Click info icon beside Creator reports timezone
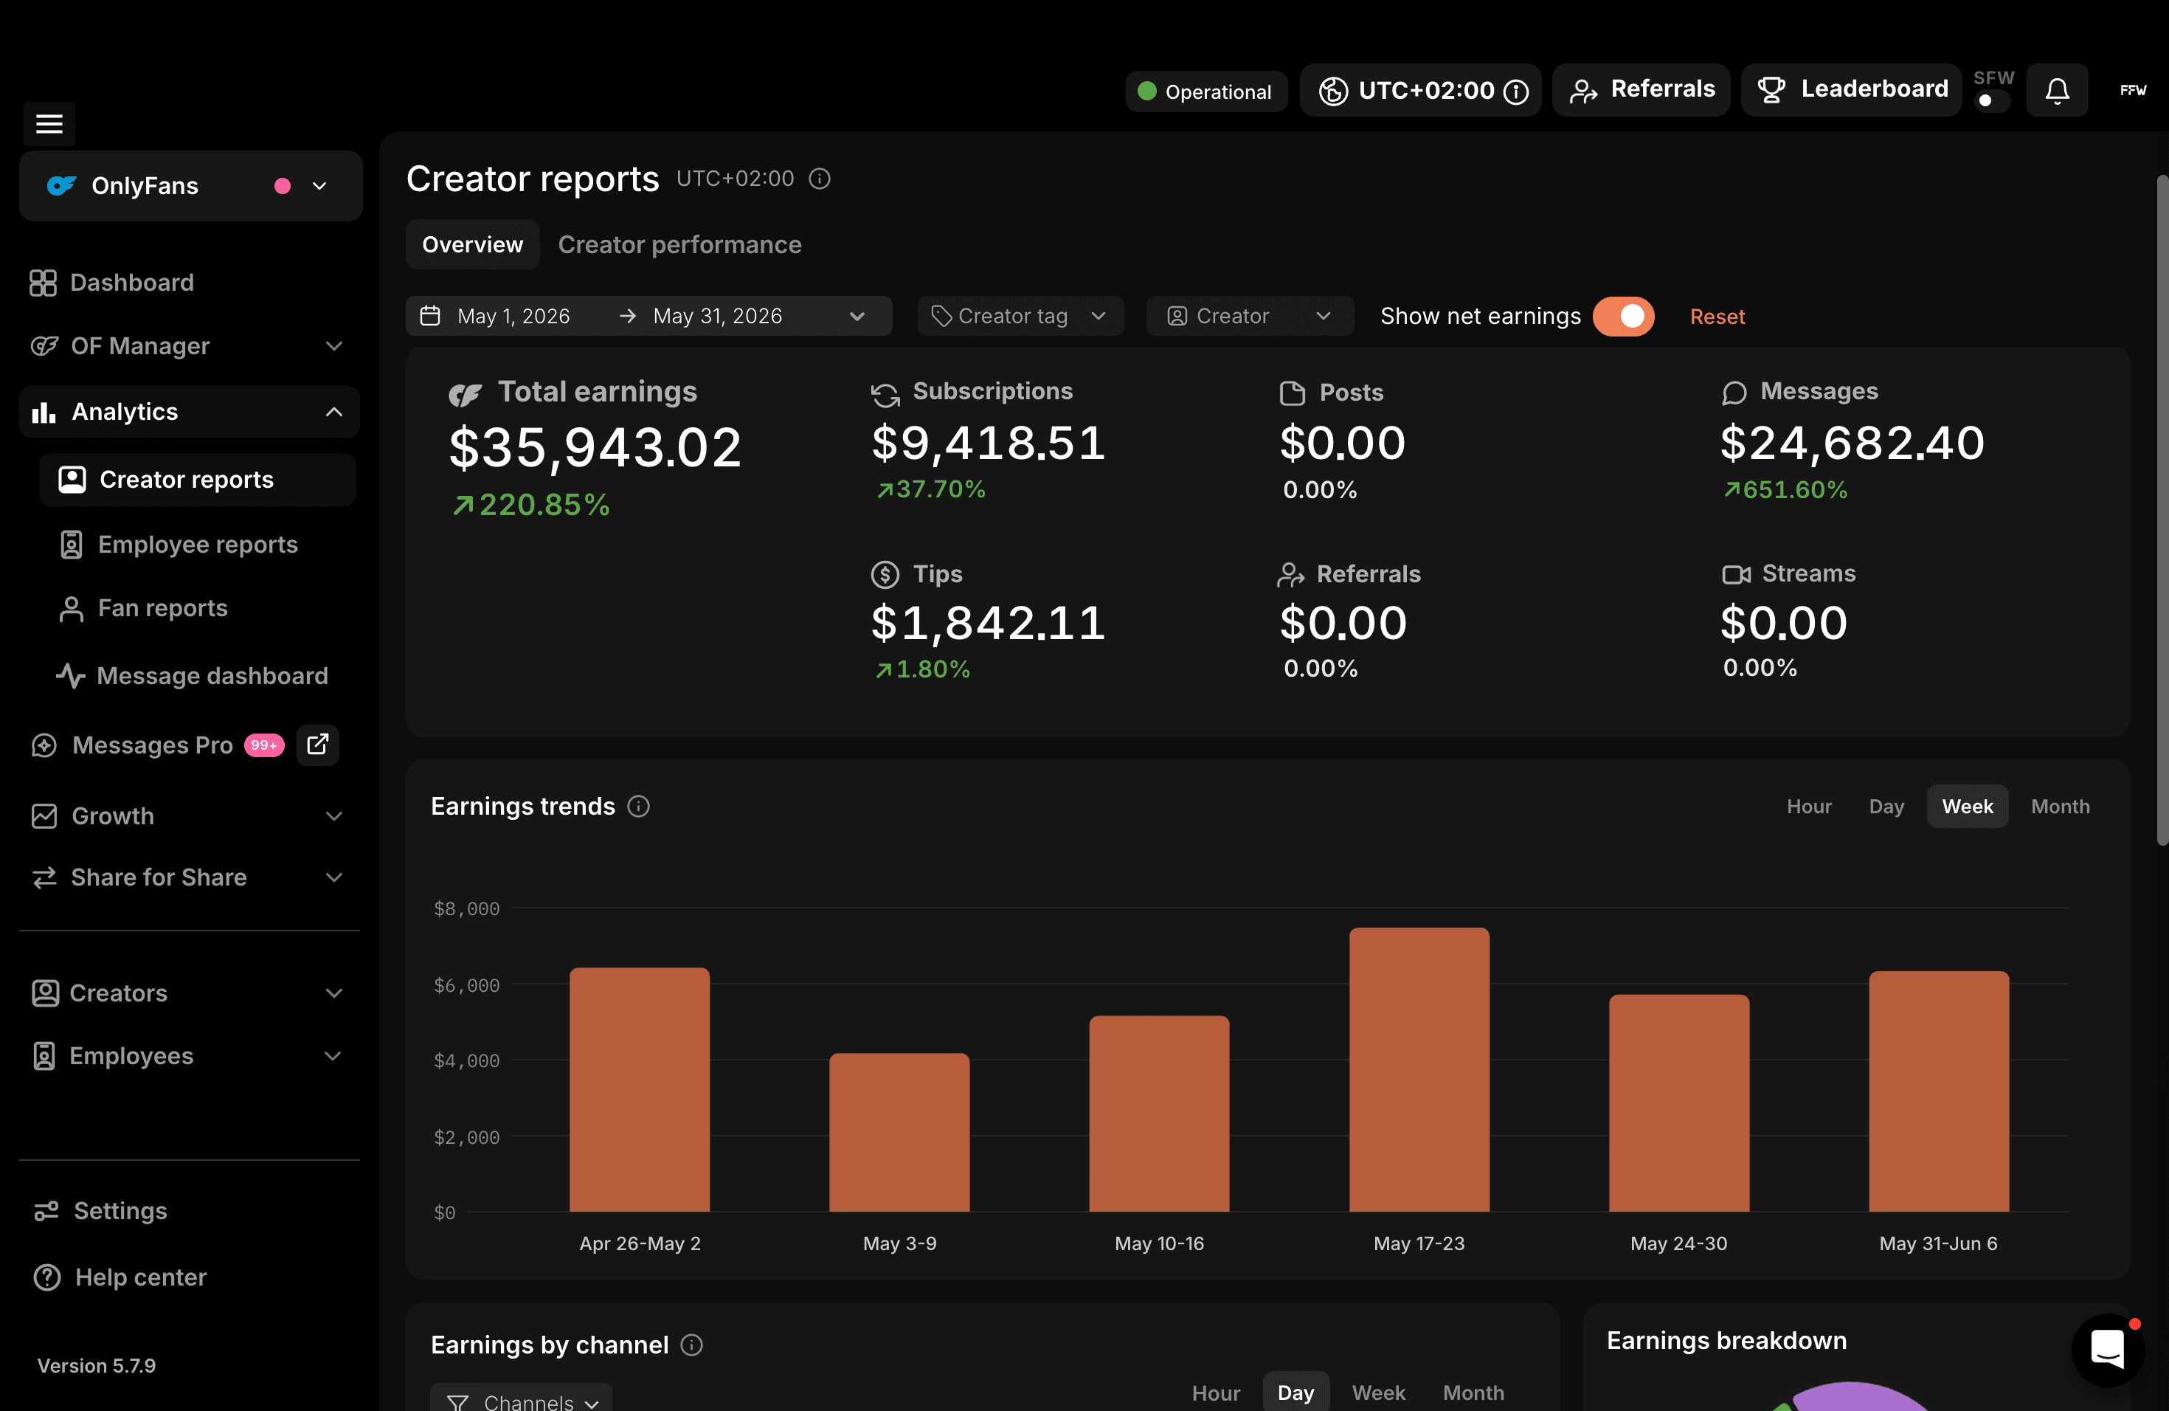2169x1411 pixels. (820, 179)
